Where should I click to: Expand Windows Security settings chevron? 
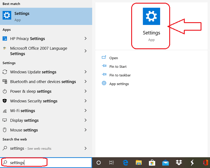[x=86, y=101]
